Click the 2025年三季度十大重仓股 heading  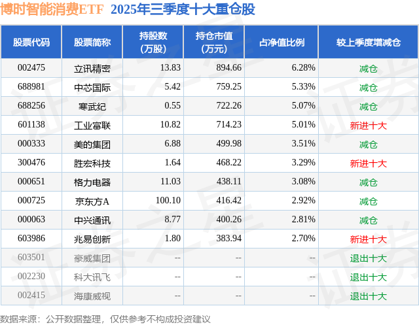pos(183,9)
